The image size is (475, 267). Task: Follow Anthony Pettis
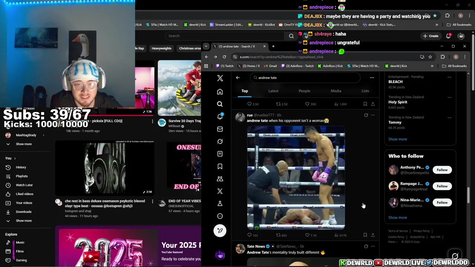click(x=442, y=170)
